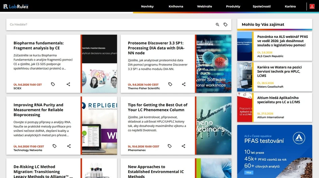This screenshot has width=319, height=178.
Task: Click date 'Út, 9.6.2026 11:00 CET'
Action: click(28, 85)
